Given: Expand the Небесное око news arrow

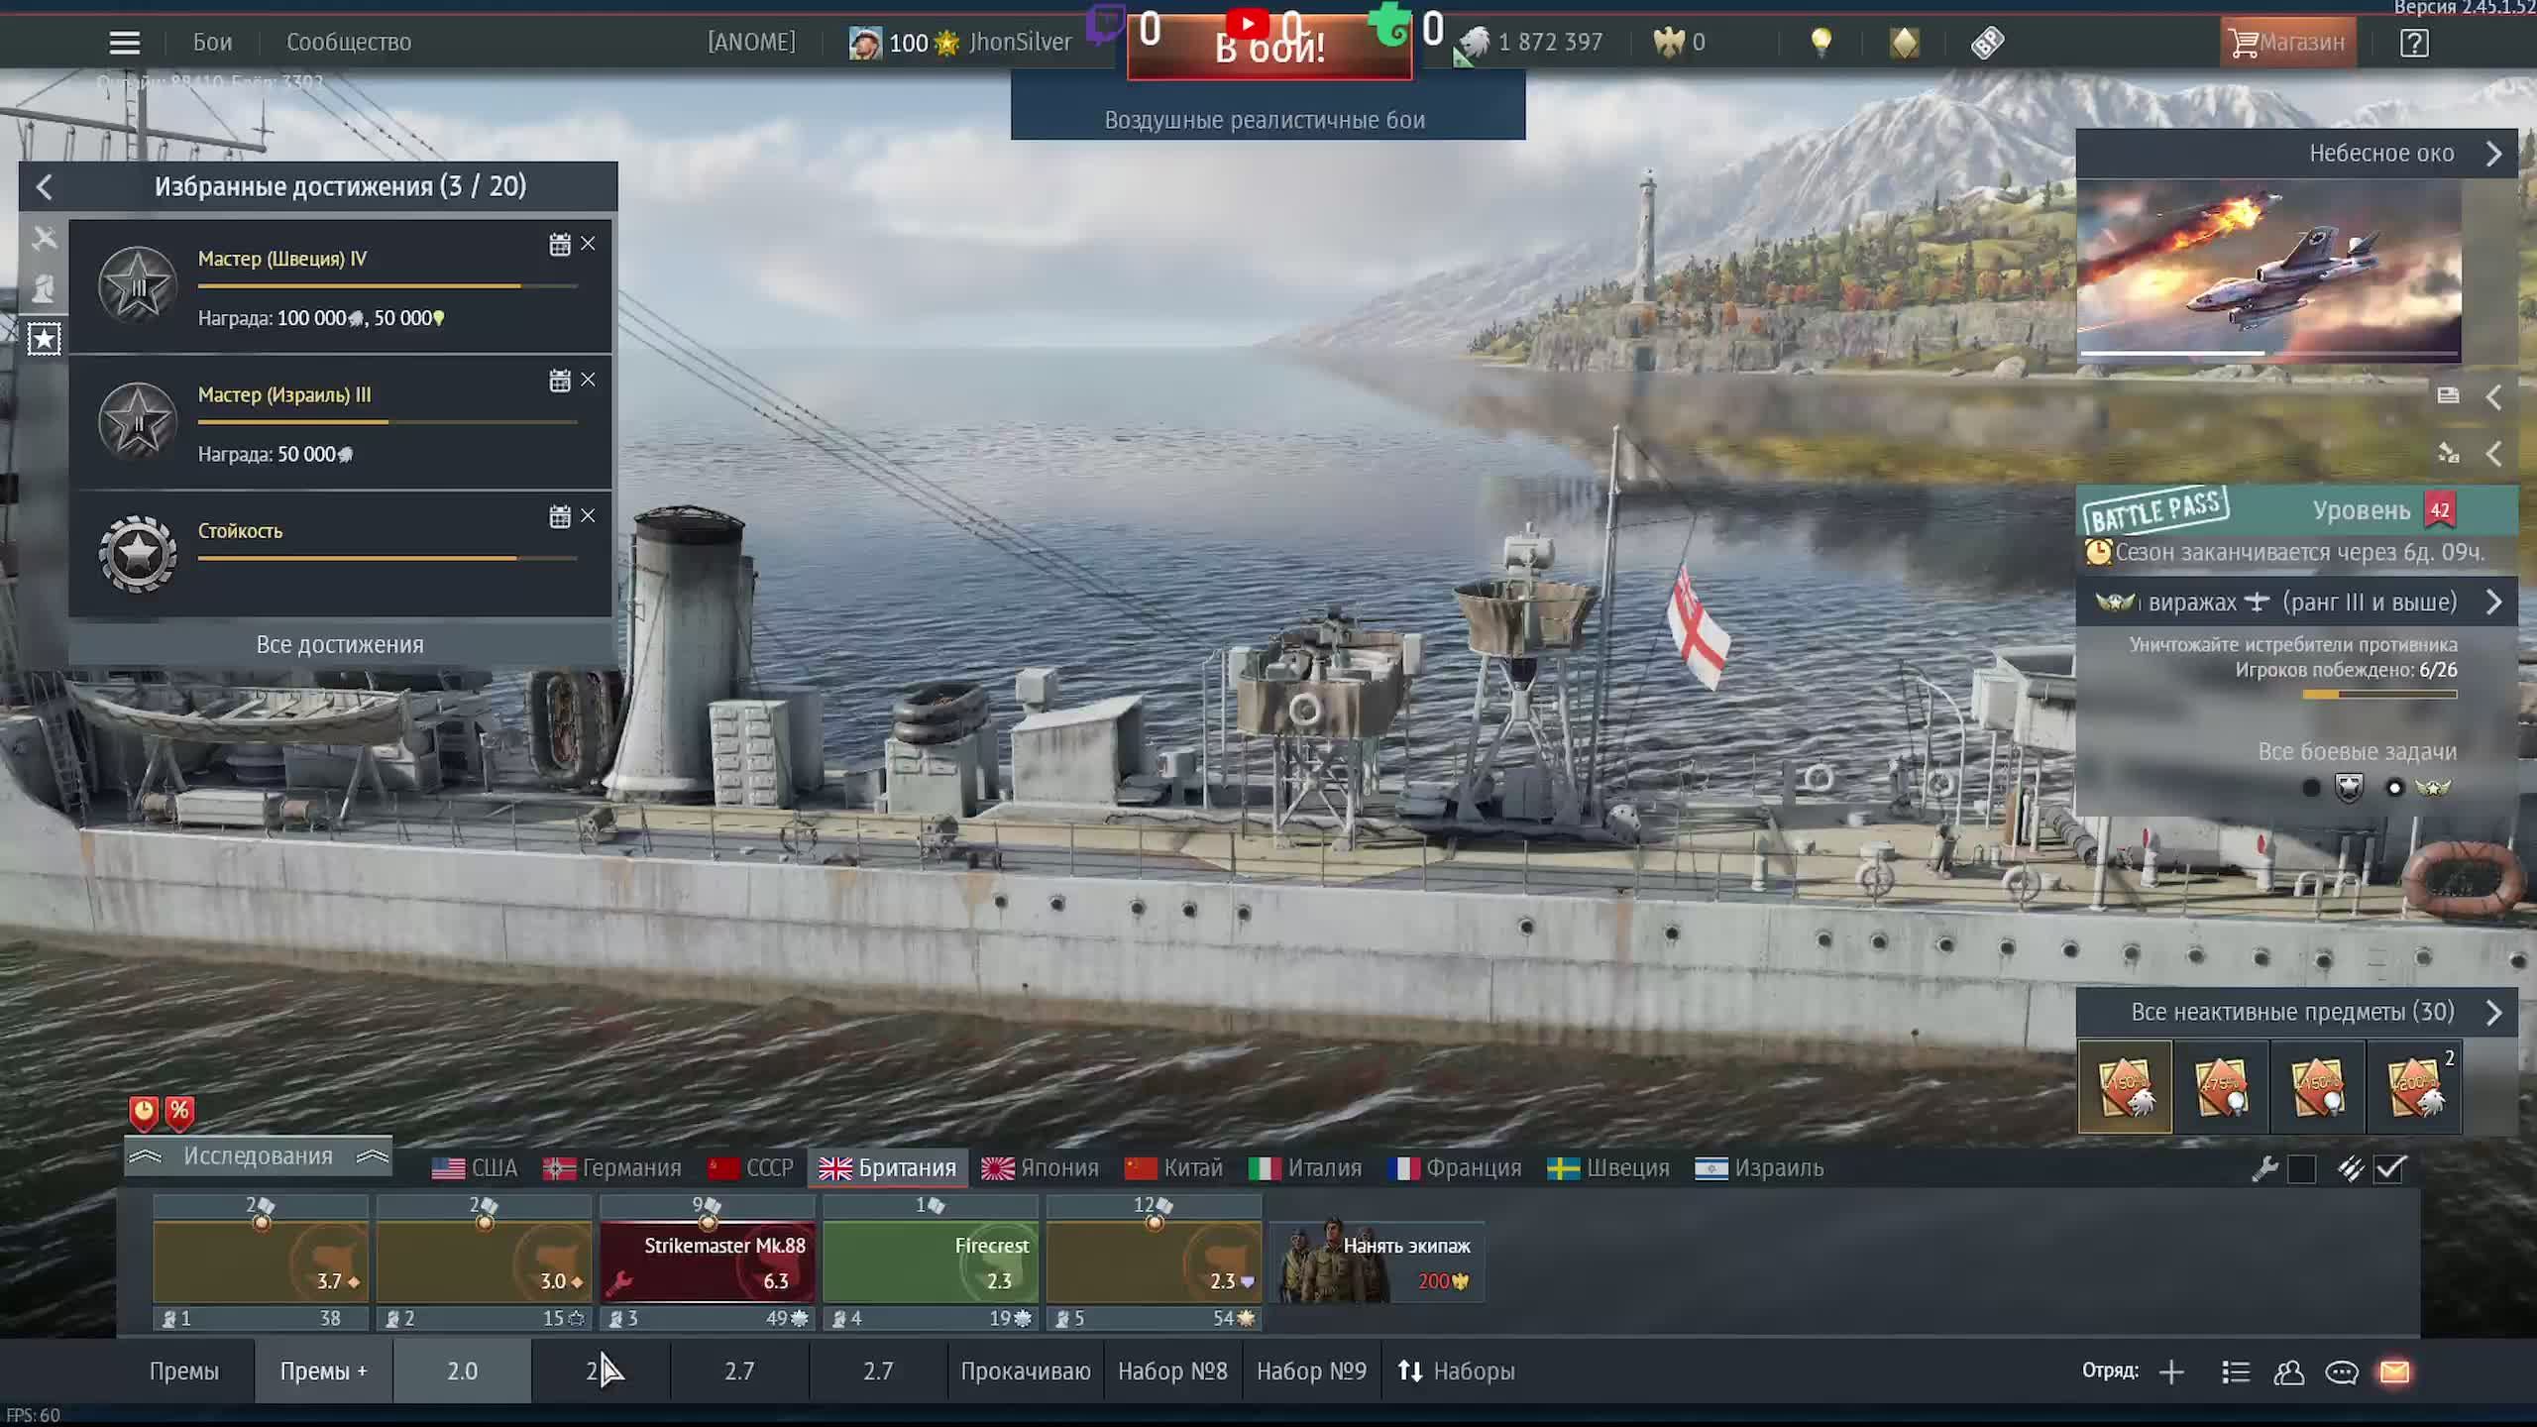Looking at the screenshot, I should pyautogui.click(x=2493, y=154).
